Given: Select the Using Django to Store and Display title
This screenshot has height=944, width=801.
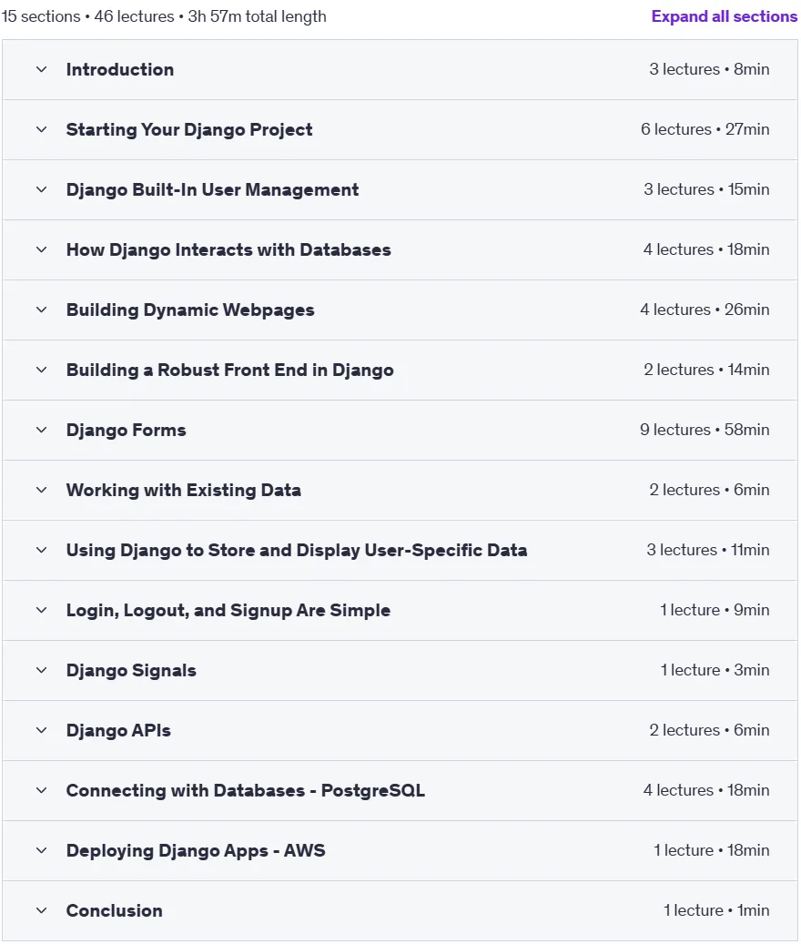Looking at the screenshot, I should 297,550.
